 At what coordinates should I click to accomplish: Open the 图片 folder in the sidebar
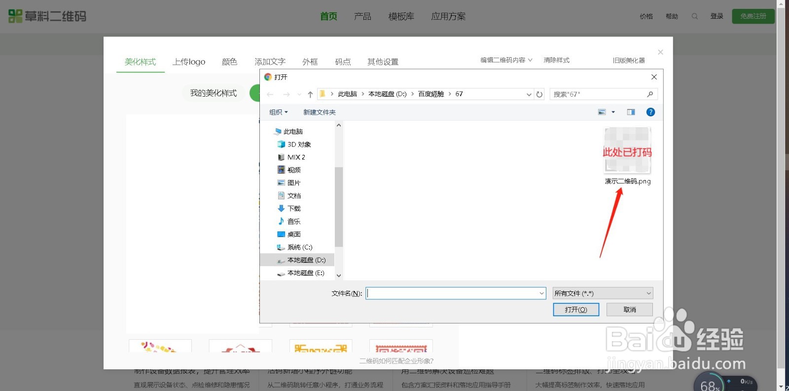point(294,183)
